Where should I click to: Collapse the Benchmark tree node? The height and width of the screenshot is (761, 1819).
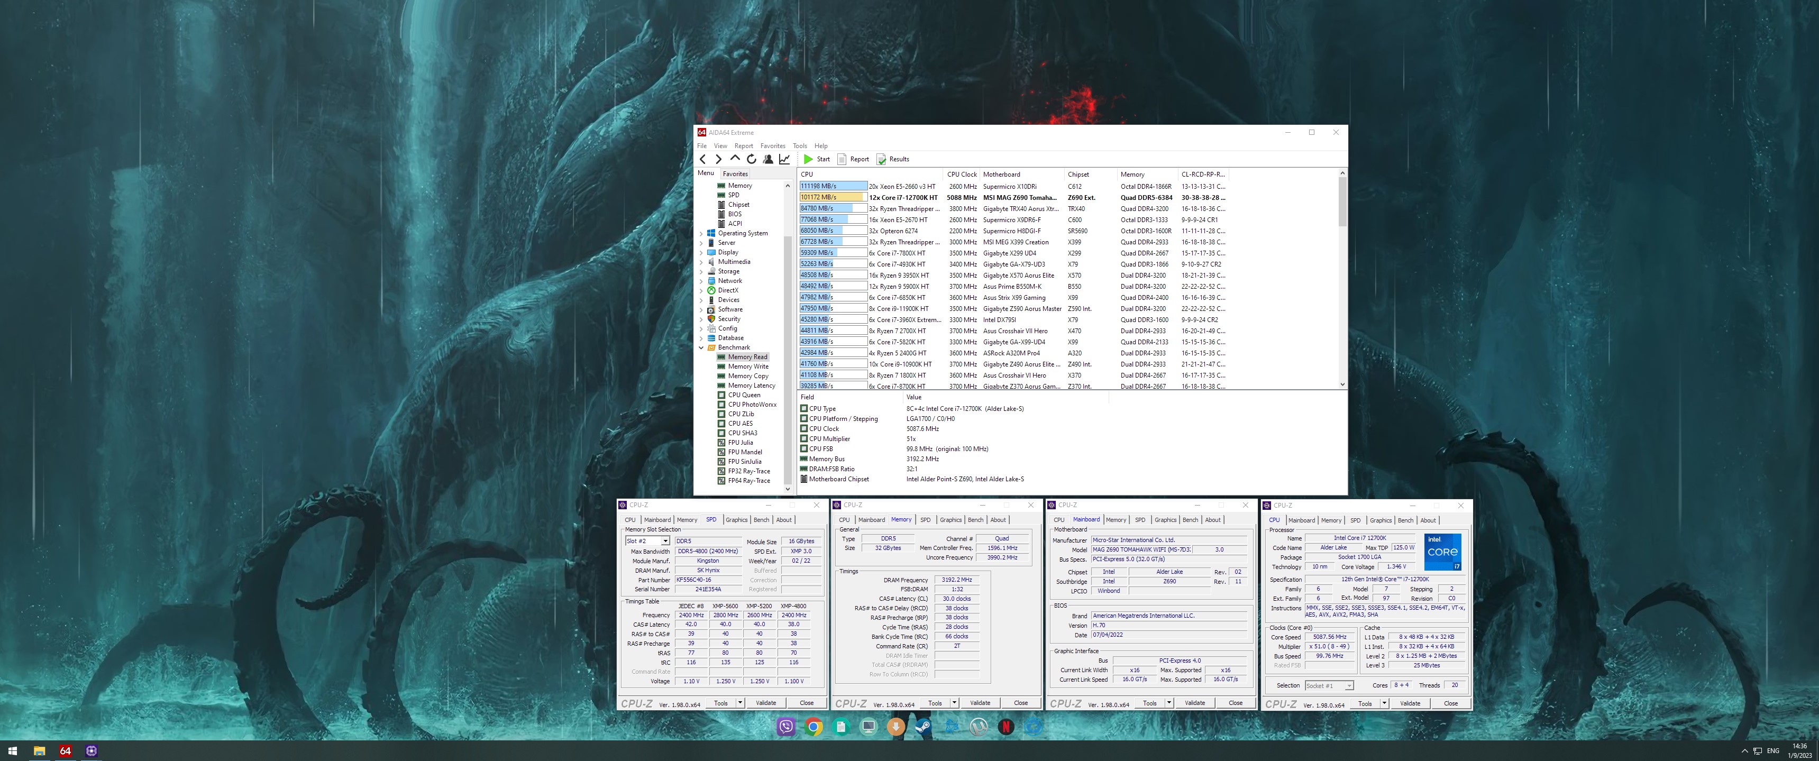(x=701, y=347)
